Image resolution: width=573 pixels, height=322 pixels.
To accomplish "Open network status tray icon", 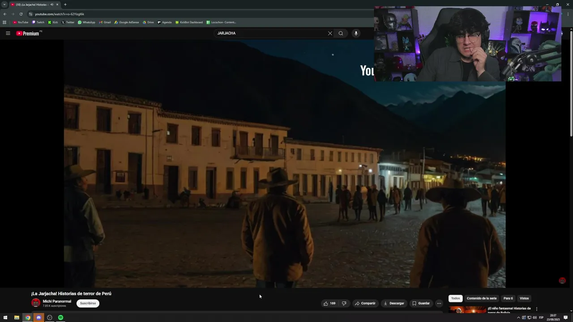I will point(529,318).
